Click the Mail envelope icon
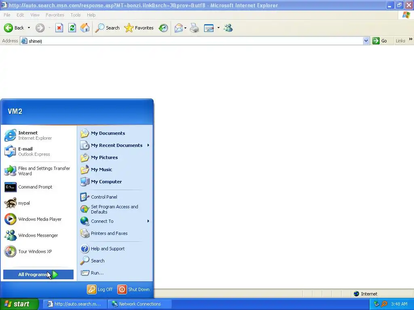This screenshot has height=310, width=414. pos(179,28)
